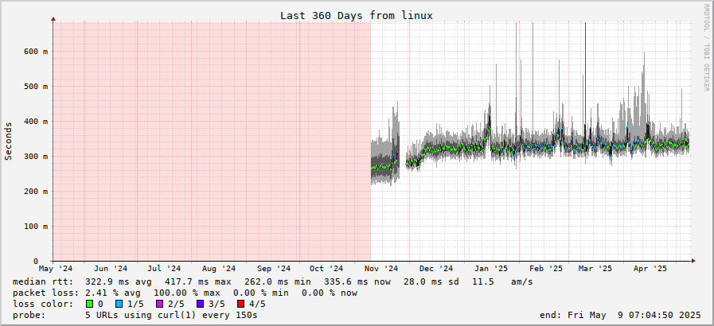Click the "Jun '24" x-axis label
Viewport: 714px width, 326px height.
tap(111, 269)
